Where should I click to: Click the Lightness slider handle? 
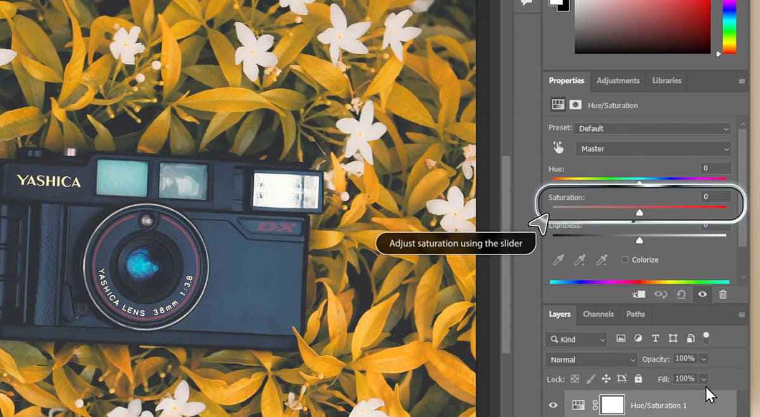coord(639,240)
